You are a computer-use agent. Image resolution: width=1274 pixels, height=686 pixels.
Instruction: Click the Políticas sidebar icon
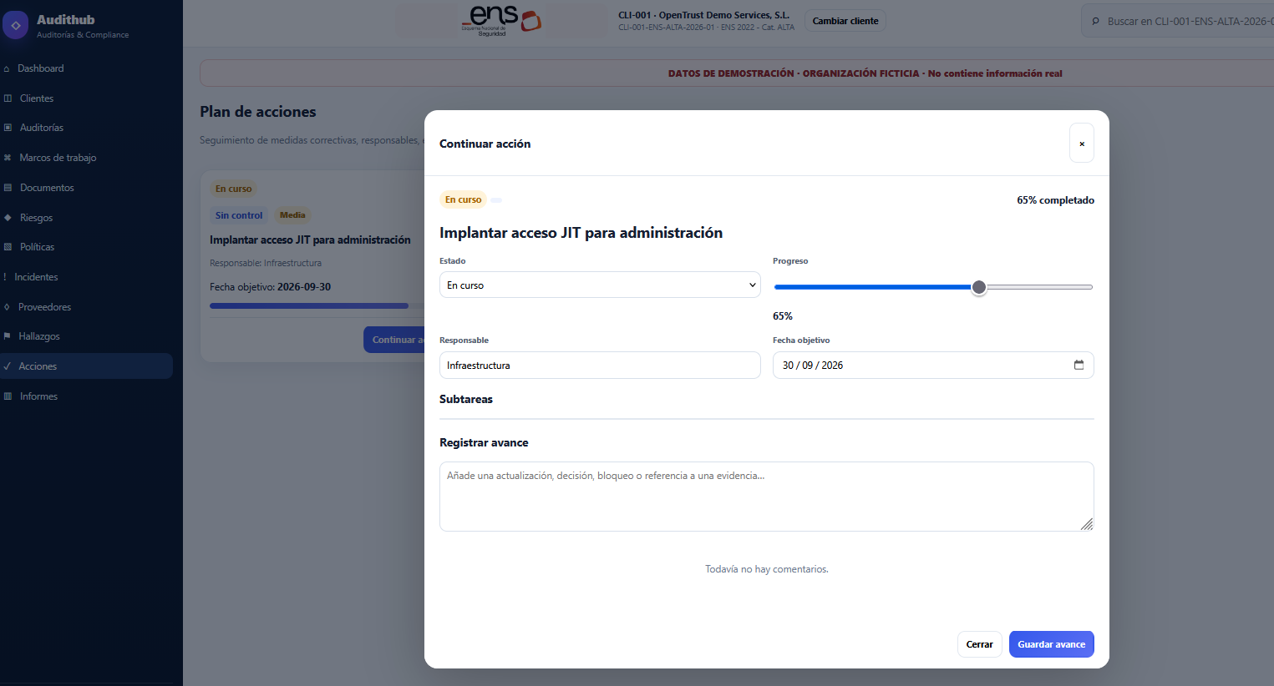(8, 247)
